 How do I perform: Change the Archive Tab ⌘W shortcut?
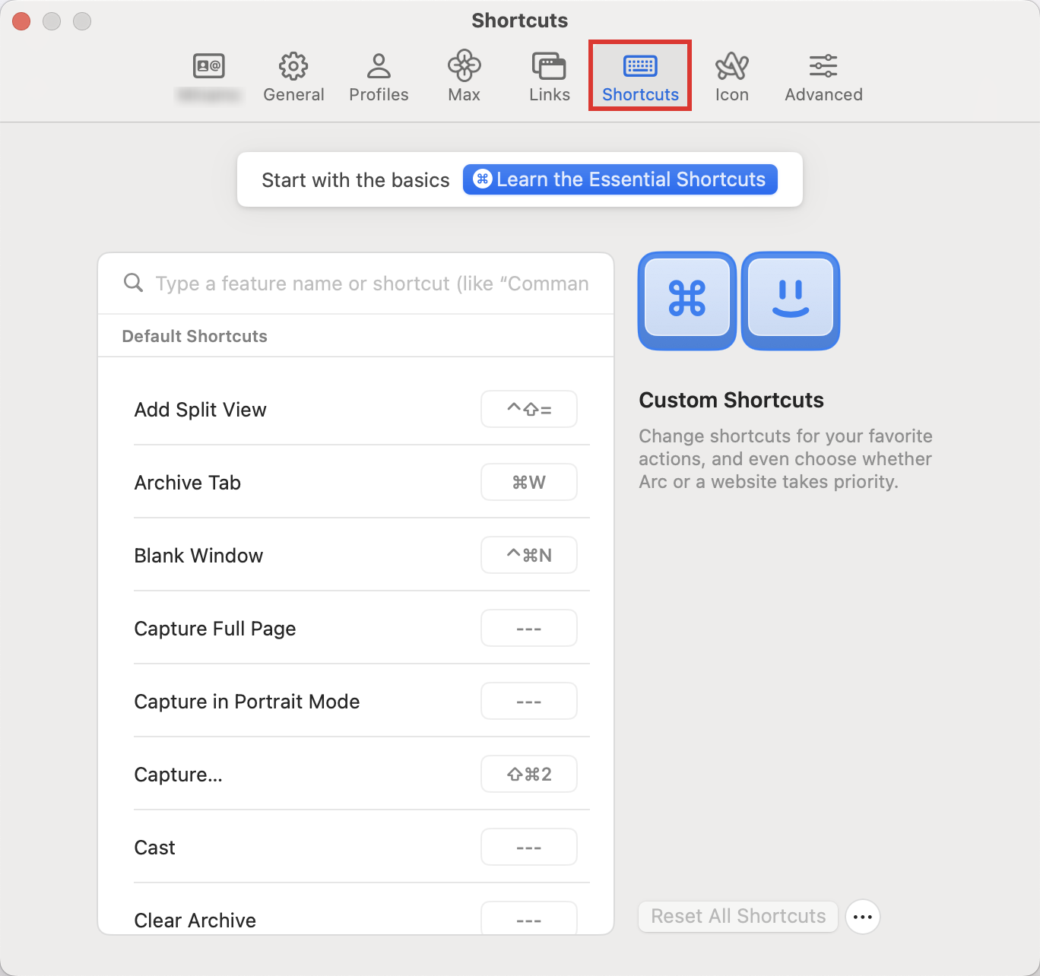coord(528,482)
